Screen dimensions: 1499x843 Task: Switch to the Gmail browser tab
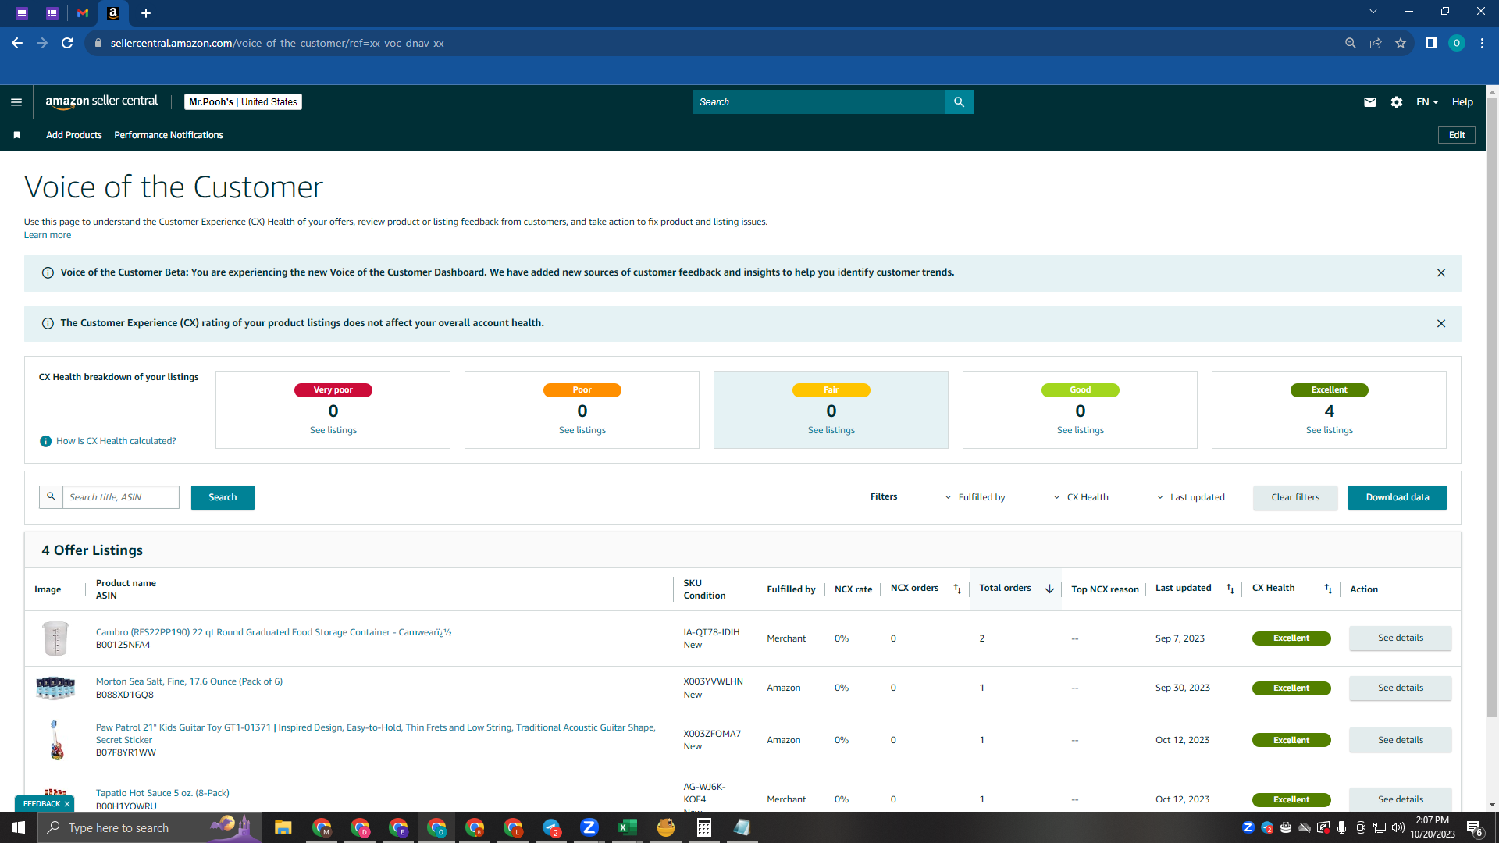(x=83, y=13)
